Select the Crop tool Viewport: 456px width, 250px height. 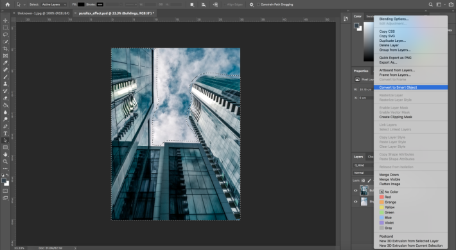pos(5,49)
